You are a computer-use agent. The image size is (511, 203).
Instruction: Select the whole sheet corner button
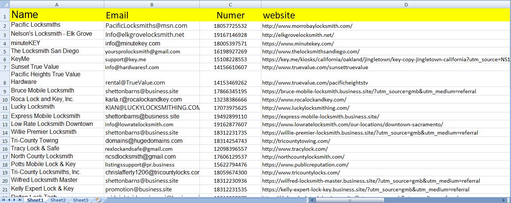pos(5,5)
